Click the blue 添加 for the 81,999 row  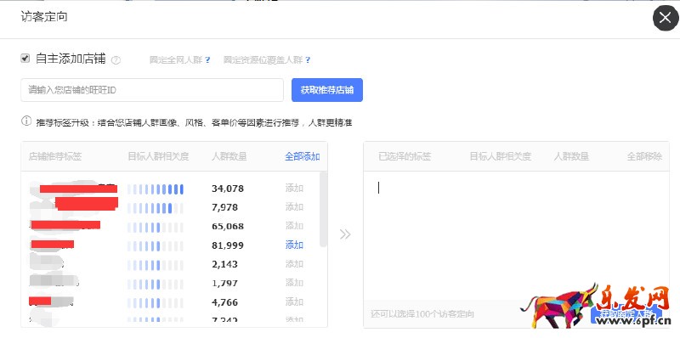point(294,245)
